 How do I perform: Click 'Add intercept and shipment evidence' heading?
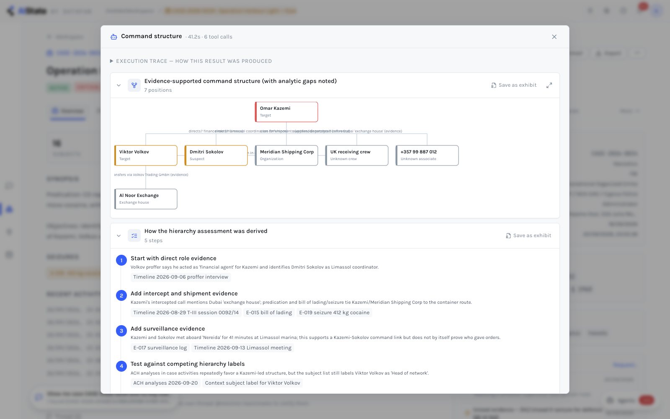point(184,294)
